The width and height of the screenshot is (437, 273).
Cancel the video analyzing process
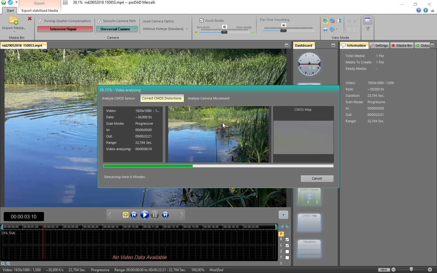(x=317, y=178)
